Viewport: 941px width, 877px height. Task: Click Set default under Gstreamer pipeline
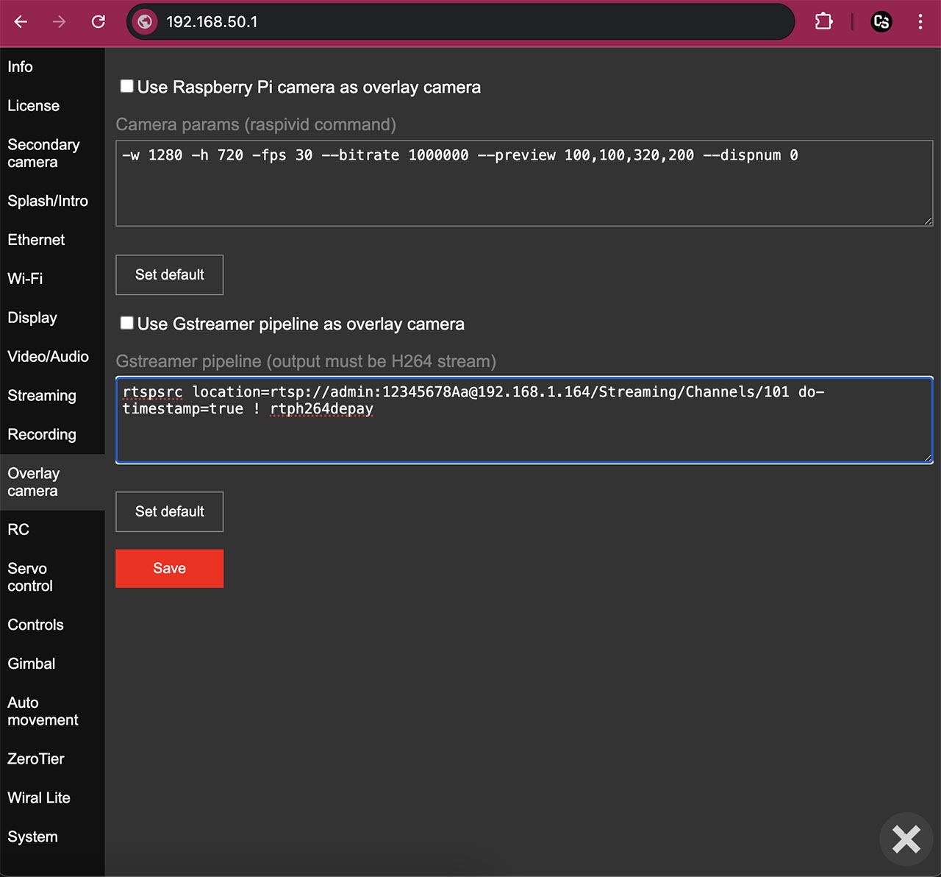tap(170, 511)
